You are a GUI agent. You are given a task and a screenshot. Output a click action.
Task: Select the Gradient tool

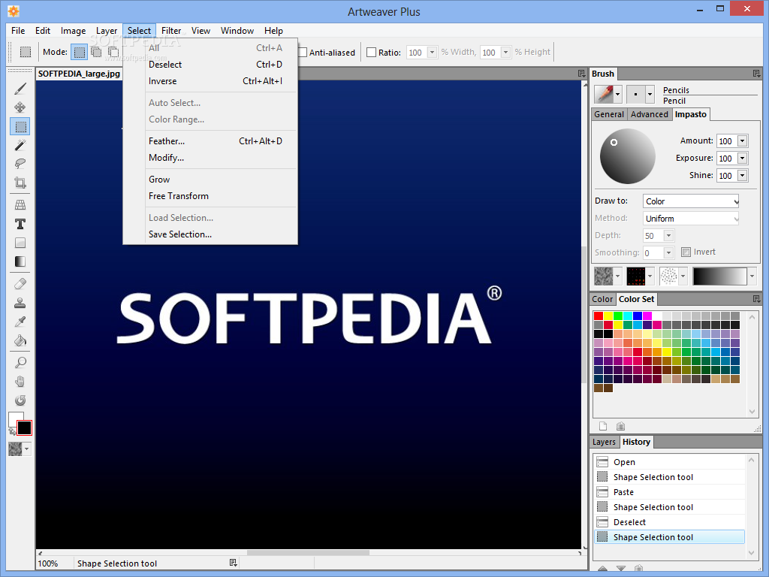20,261
